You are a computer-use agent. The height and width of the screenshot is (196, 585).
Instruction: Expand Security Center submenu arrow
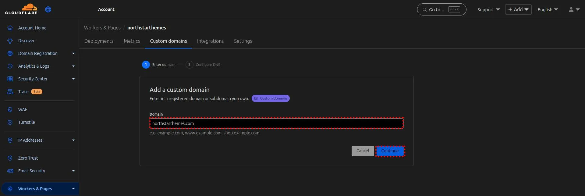[x=73, y=79]
